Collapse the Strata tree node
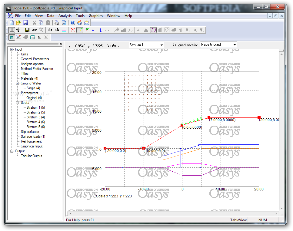The height and width of the screenshot is (231, 293). click(x=17, y=103)
